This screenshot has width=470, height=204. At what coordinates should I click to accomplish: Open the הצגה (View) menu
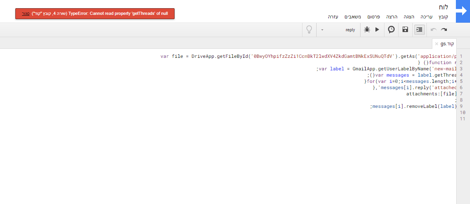408,17
